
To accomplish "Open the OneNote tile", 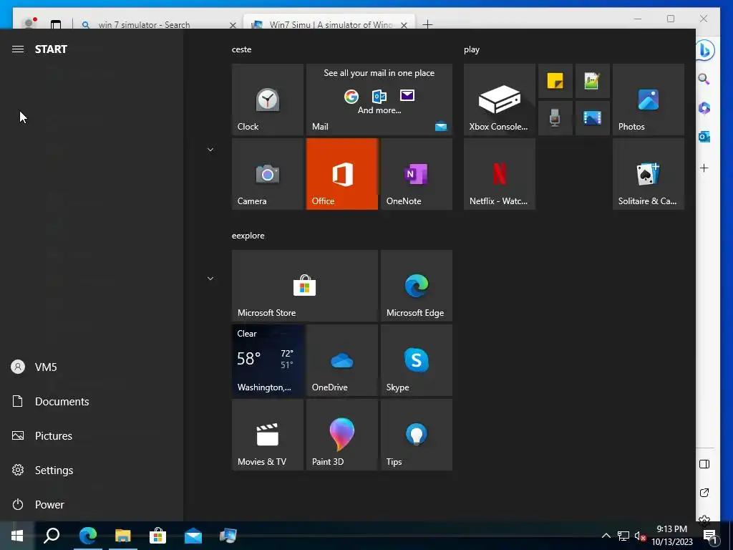I will pos(416,174).
